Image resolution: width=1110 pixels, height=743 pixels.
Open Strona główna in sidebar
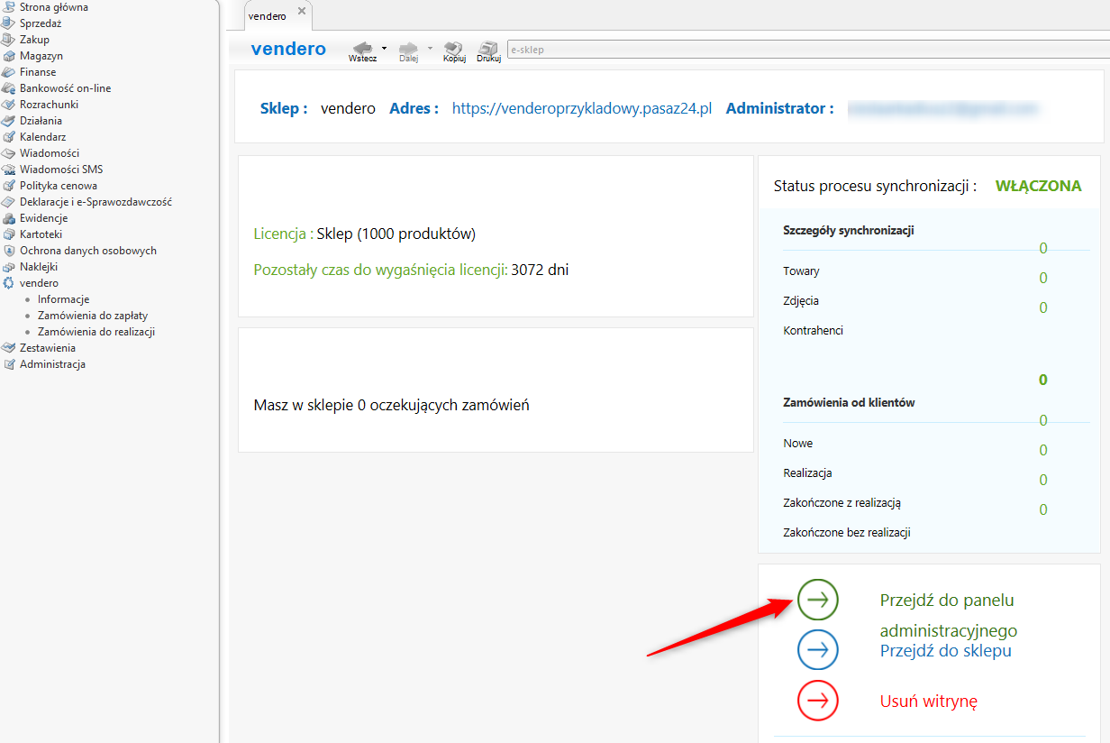pos(53,7)
